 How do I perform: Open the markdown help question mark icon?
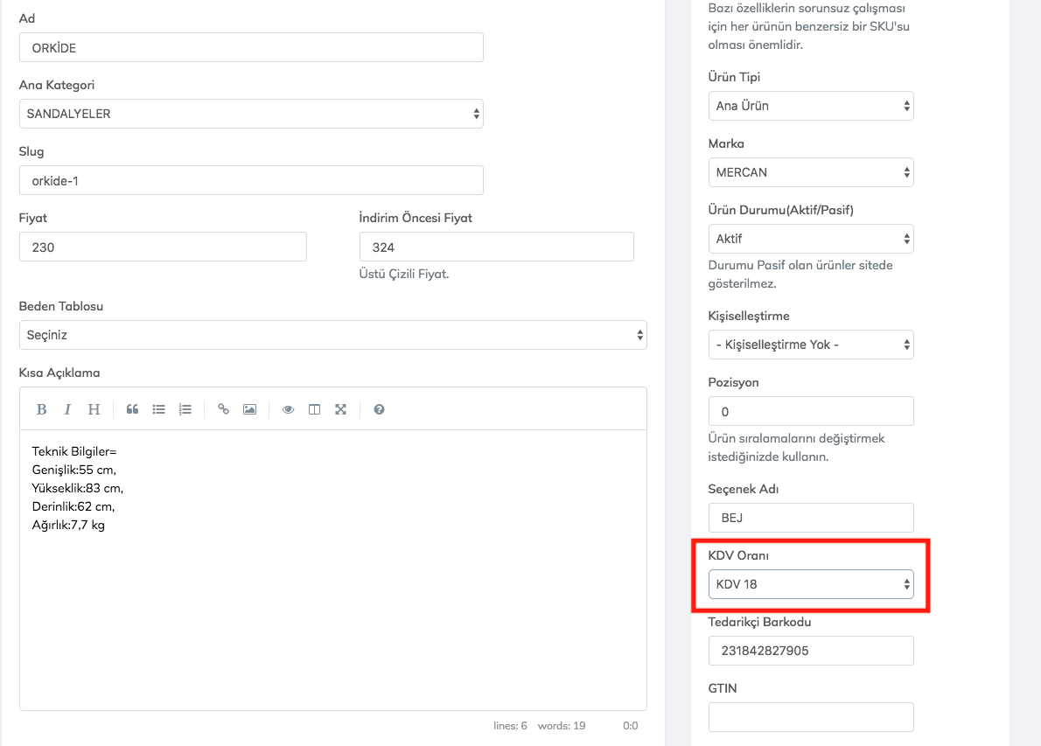pyautogui.click(x=379, y=409)
